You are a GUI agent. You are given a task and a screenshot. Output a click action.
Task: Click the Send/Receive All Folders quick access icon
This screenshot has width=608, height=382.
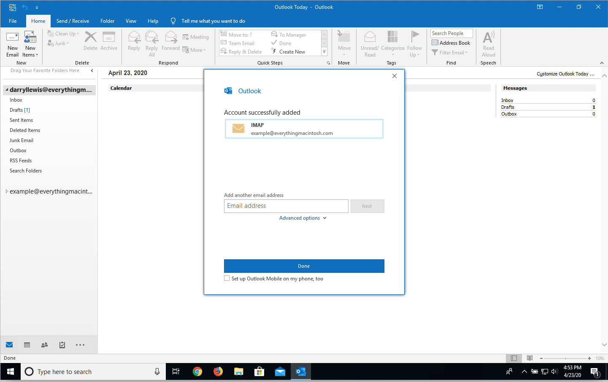coord(12,7)
